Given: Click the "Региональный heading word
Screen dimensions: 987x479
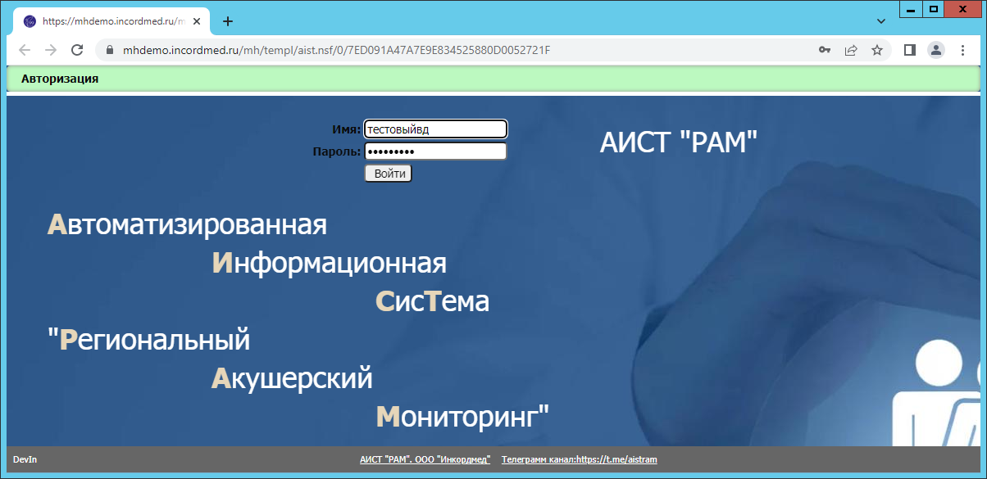Looking at the screenshot, I should (149, 339).
